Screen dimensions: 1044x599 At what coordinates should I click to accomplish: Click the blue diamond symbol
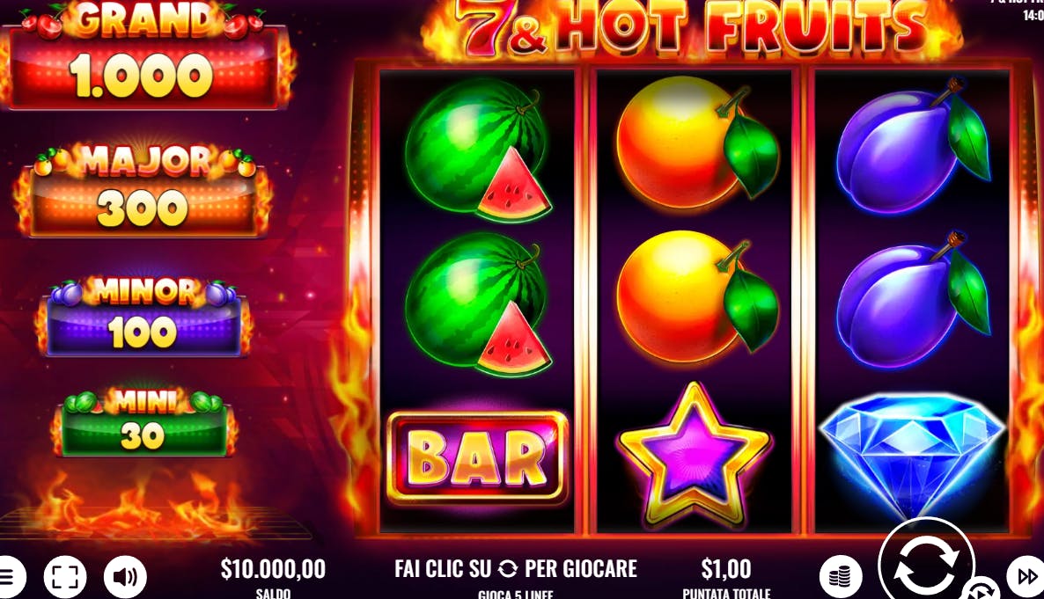(x=911, y=454)
